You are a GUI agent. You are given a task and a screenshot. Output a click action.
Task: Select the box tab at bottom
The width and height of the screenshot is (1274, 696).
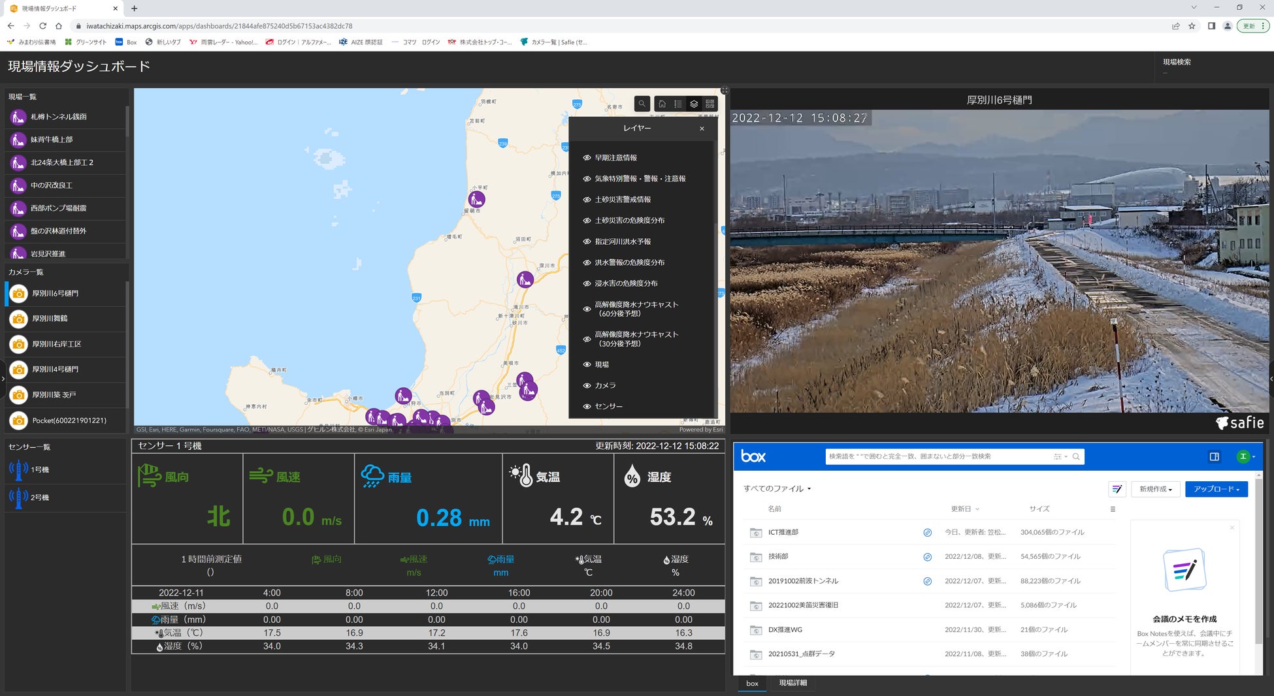[x=752, y=684]
